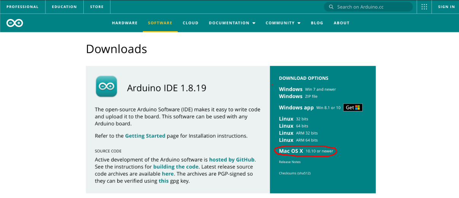Click the Arduino IDE 1.8.19 title

point(167,88)
